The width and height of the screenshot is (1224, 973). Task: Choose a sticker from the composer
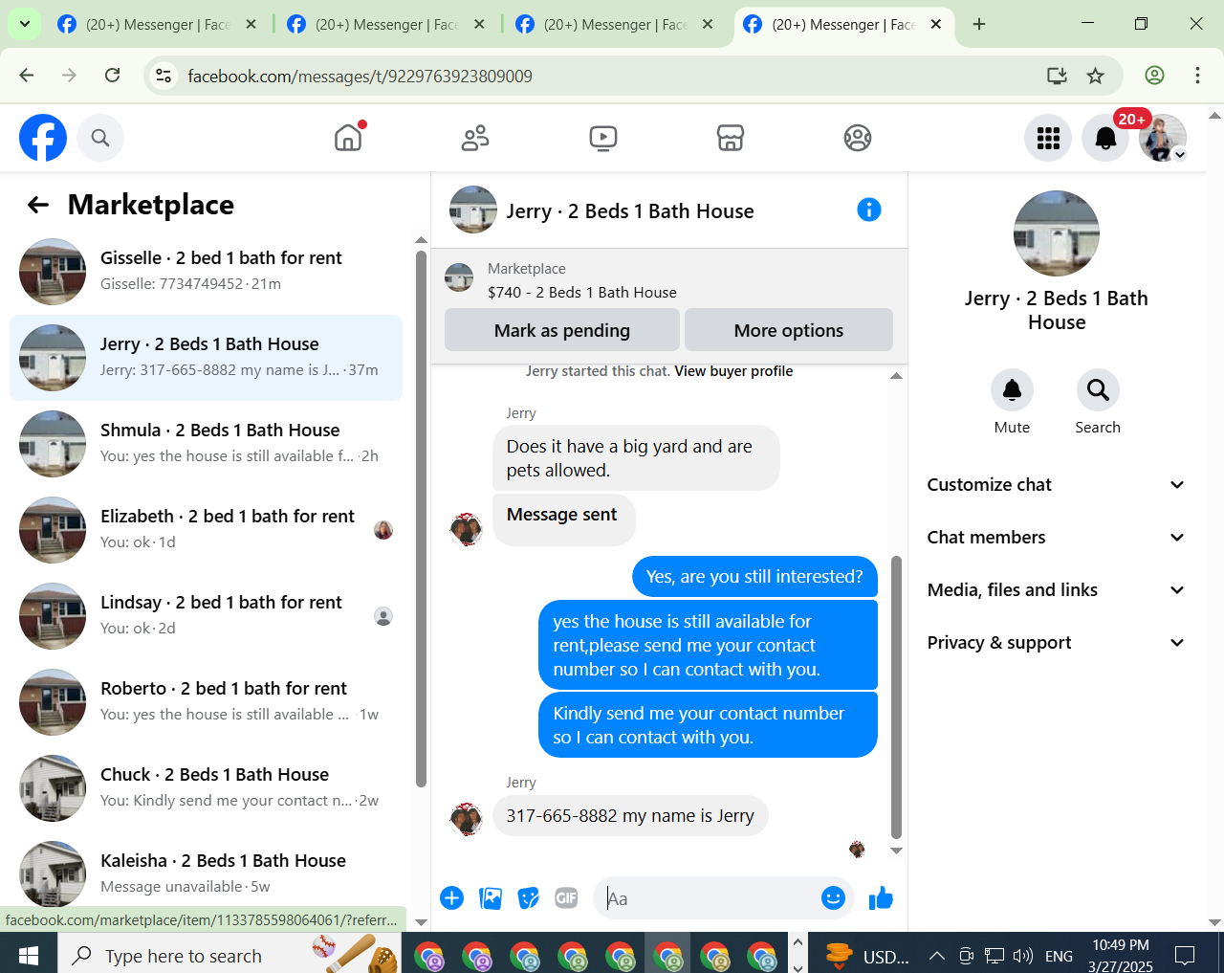(529, 897)
